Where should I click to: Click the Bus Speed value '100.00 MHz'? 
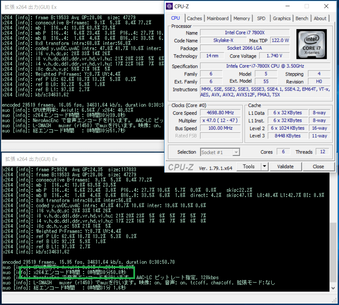point(220,128)
